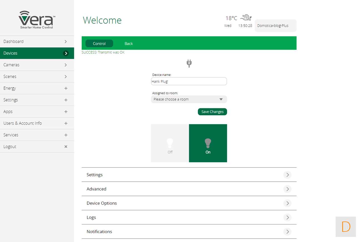Click the Device name input field
Viewport: 361px width, 242px height.
(x=189, y=81)
